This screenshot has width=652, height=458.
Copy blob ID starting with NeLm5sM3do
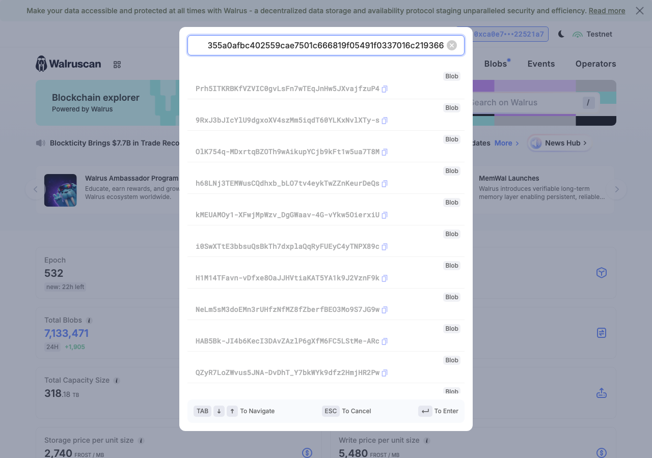(385, 310)
